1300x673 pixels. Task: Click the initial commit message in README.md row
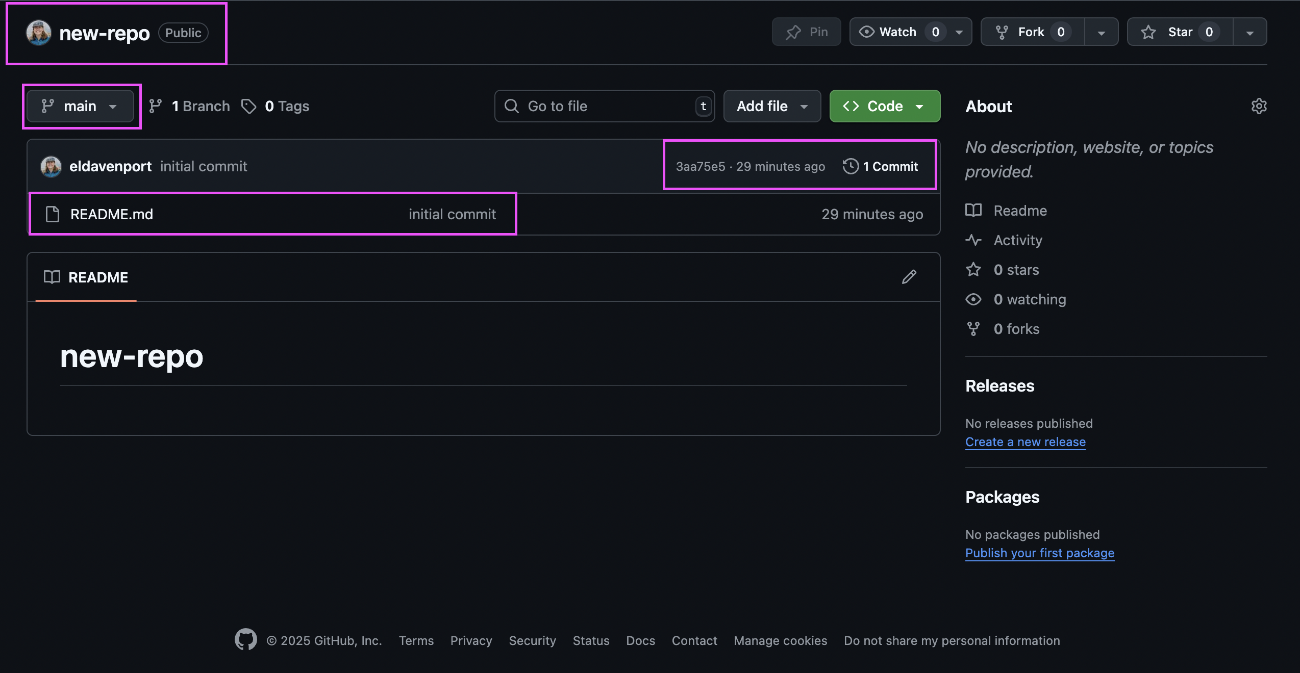(452, 214)
